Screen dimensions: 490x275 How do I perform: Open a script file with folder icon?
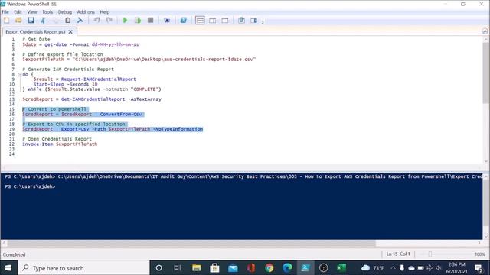(18, 21)
